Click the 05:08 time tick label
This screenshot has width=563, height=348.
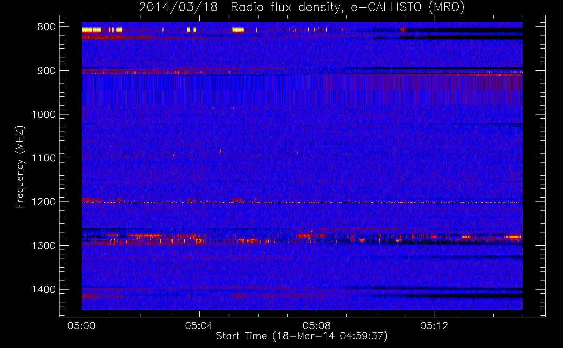[x=317, y=326]
